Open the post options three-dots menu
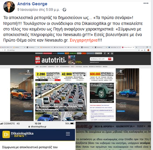This screenshot has width=153, height=150. click(x=146, y=3)
